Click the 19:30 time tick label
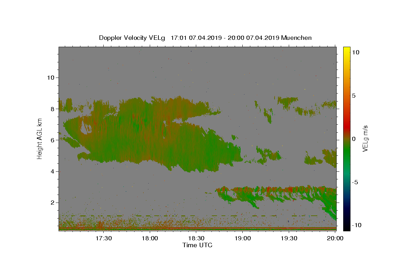 (x=289, y=238)
